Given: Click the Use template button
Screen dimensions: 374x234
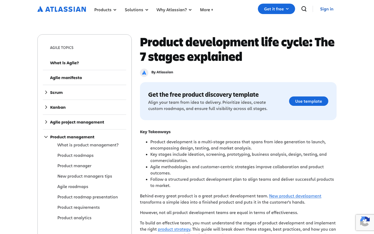Looking at the screenshot, I should pos(309,101).
